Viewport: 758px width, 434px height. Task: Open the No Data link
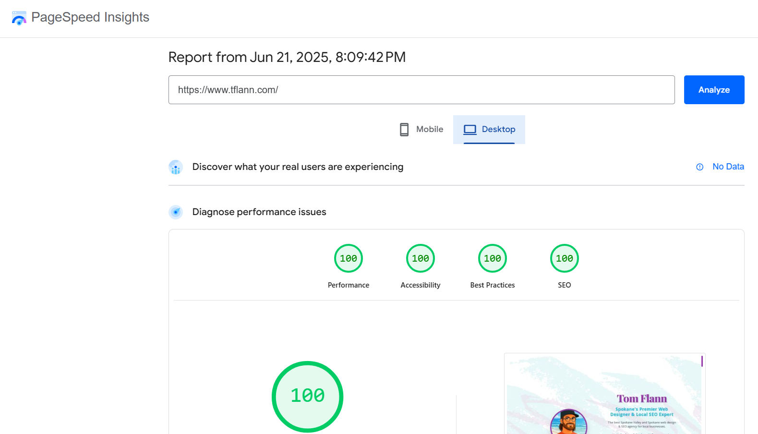click(728, 167)
